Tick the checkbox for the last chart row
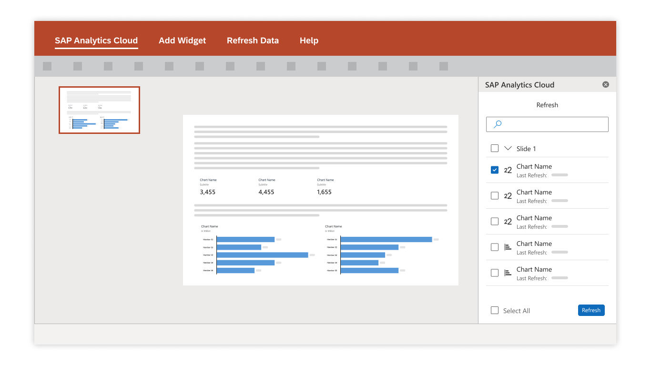The width and height of the screenshot is (651, 366). (x=495, y=273)
